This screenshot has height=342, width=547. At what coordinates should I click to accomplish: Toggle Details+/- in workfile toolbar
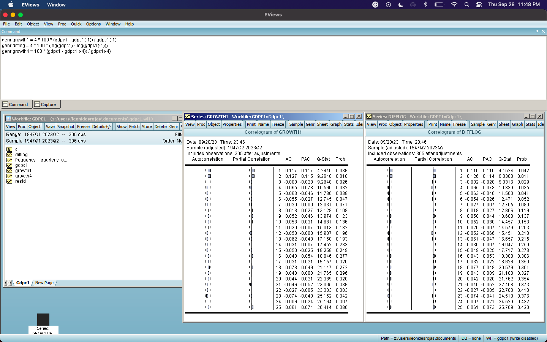(101, 127)
